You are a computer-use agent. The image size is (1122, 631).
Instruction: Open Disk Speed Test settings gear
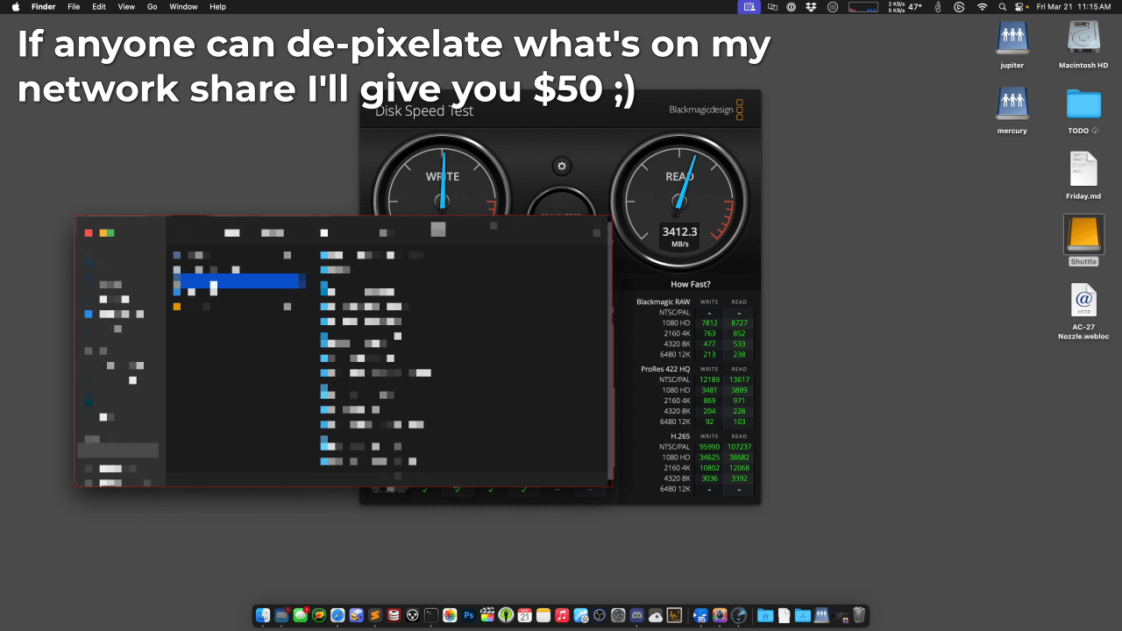562,166
